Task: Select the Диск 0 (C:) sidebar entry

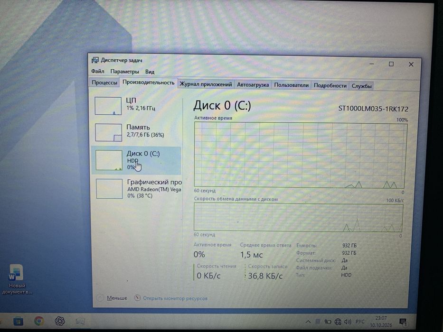Action: (x=136, y=160)
